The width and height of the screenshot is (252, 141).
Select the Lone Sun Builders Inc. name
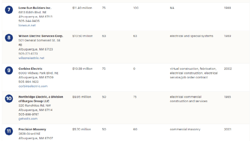click(35, 8)
